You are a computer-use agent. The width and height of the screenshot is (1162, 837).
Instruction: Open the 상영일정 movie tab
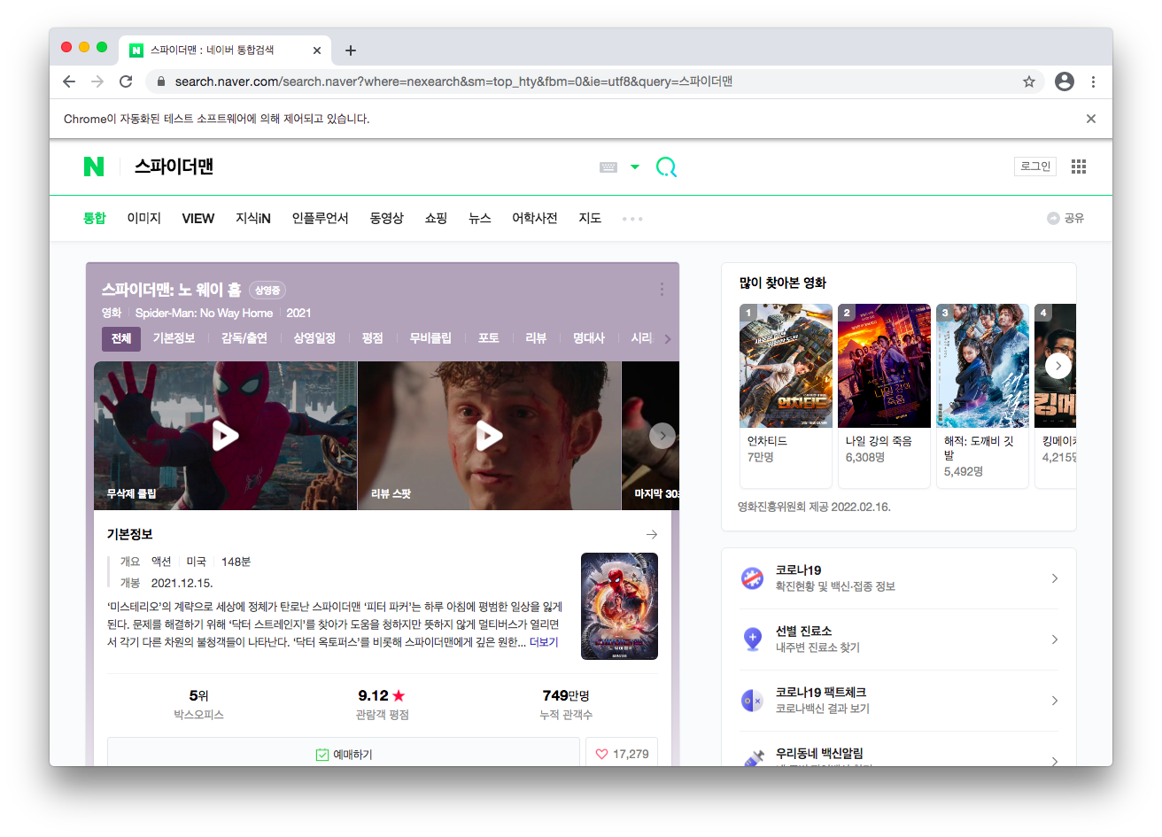point(314,338)
